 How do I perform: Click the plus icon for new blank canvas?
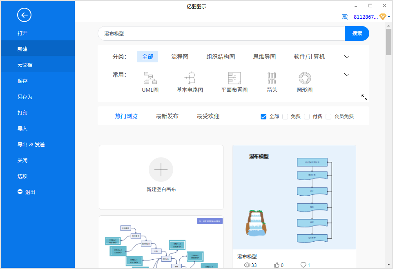161,170
